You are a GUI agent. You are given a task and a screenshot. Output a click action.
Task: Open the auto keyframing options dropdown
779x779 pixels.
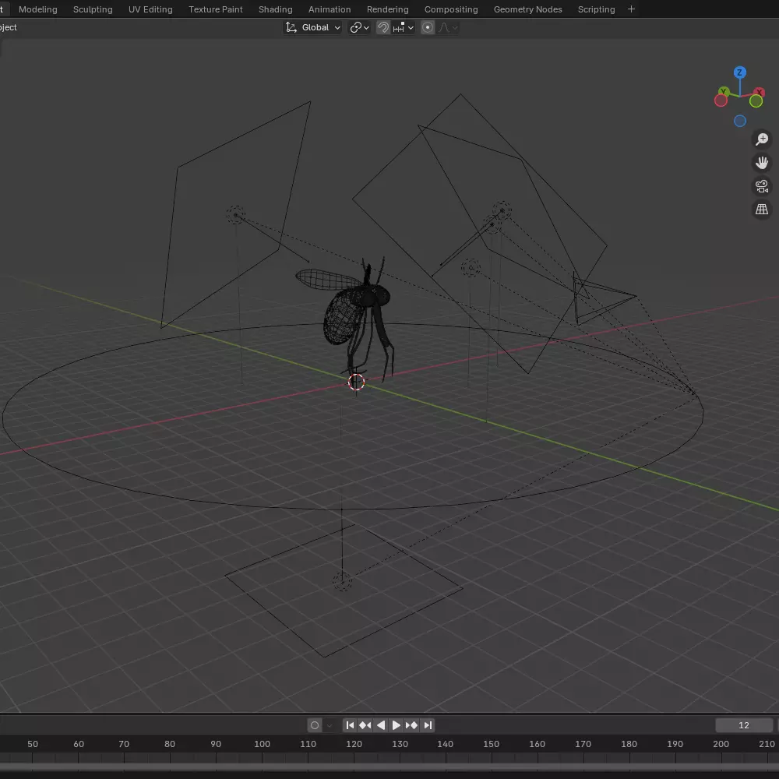[329, 725]
